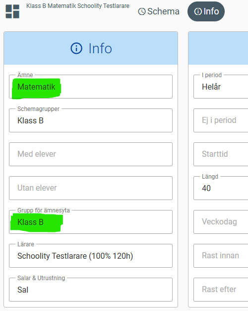
Task: Click the Rast efter field
Action: [x=221, y=290]
